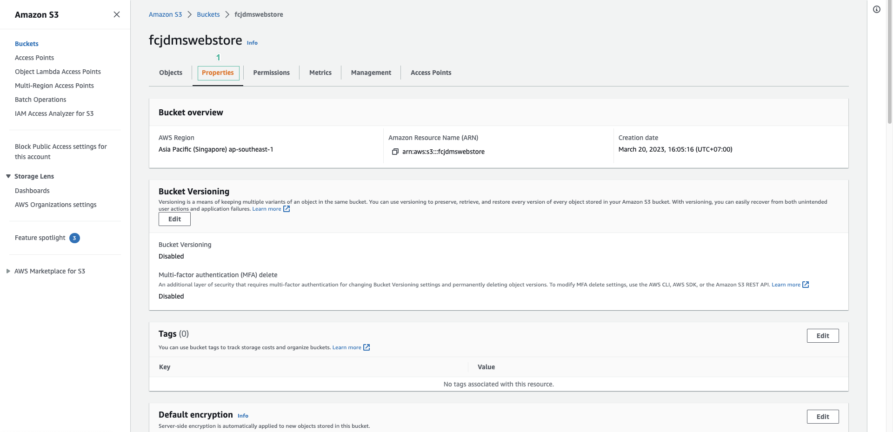Image resolution: width=893 pixels, height=432 pixels.
Task: Open Block Public Access settings for this account
Action: click(x=61, y=152)
